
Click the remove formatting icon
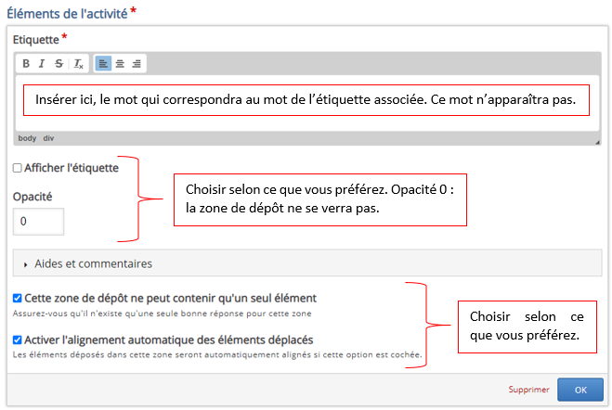pos(79,64)
